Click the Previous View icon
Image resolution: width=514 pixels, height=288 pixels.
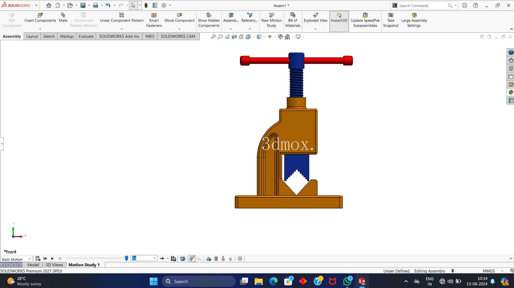[227, 37]
